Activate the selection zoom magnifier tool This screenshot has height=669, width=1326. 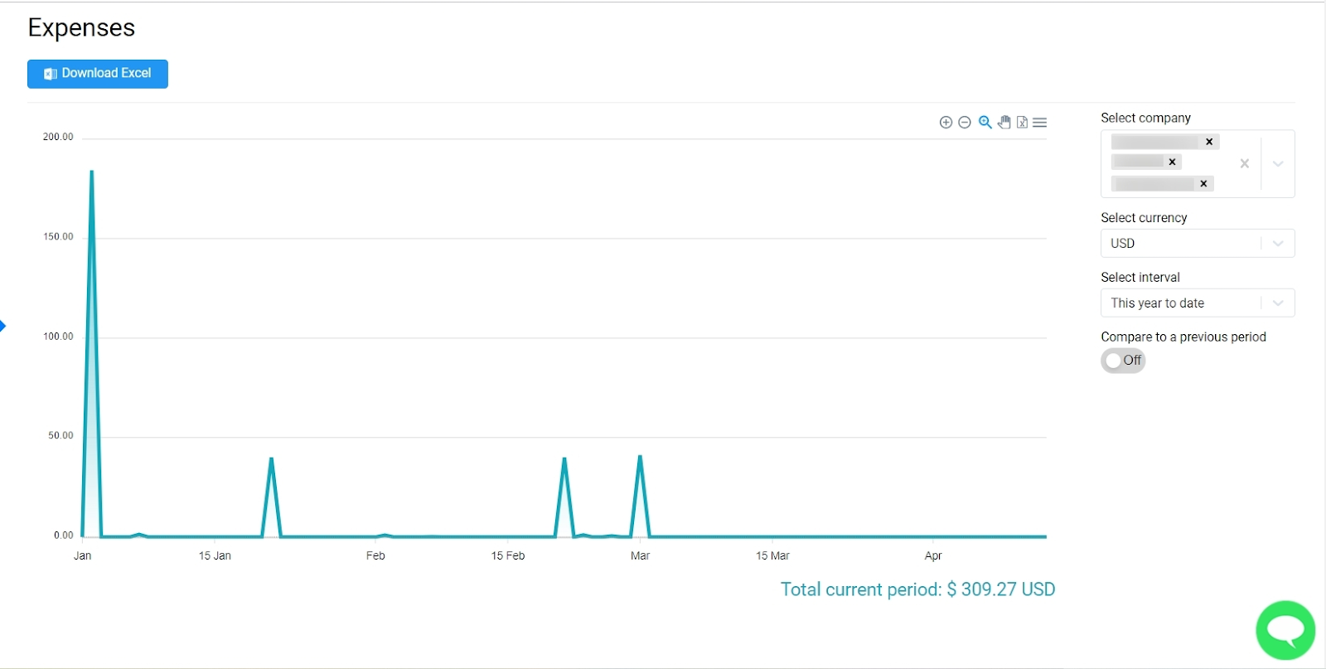[x=985, y=123]
